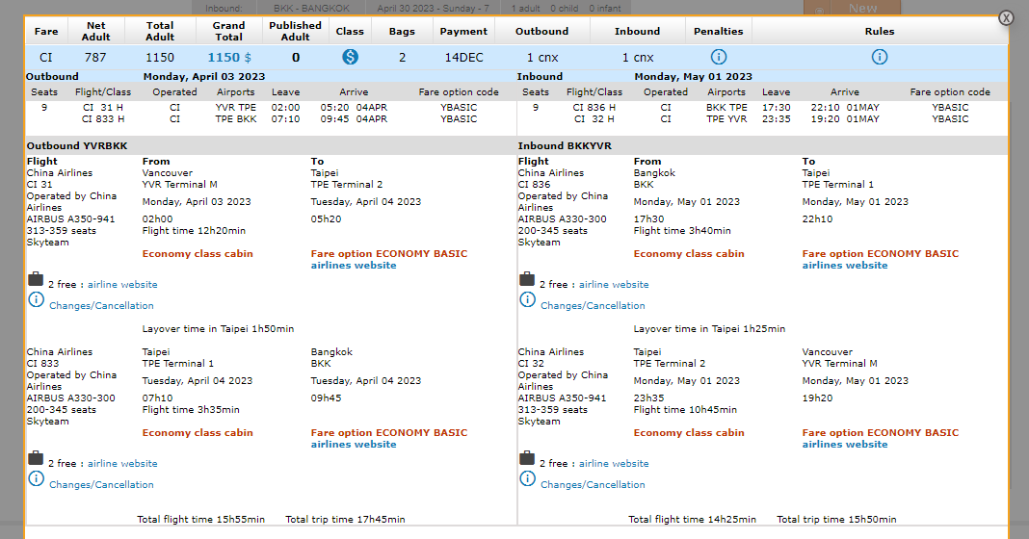Viewport: 1029px width, 539px height.
Task: Click the Outbound column header
Action: click(541, 31)
